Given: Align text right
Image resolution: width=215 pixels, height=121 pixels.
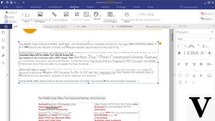Looking at the screenshot, I should (x=194, y=64).
